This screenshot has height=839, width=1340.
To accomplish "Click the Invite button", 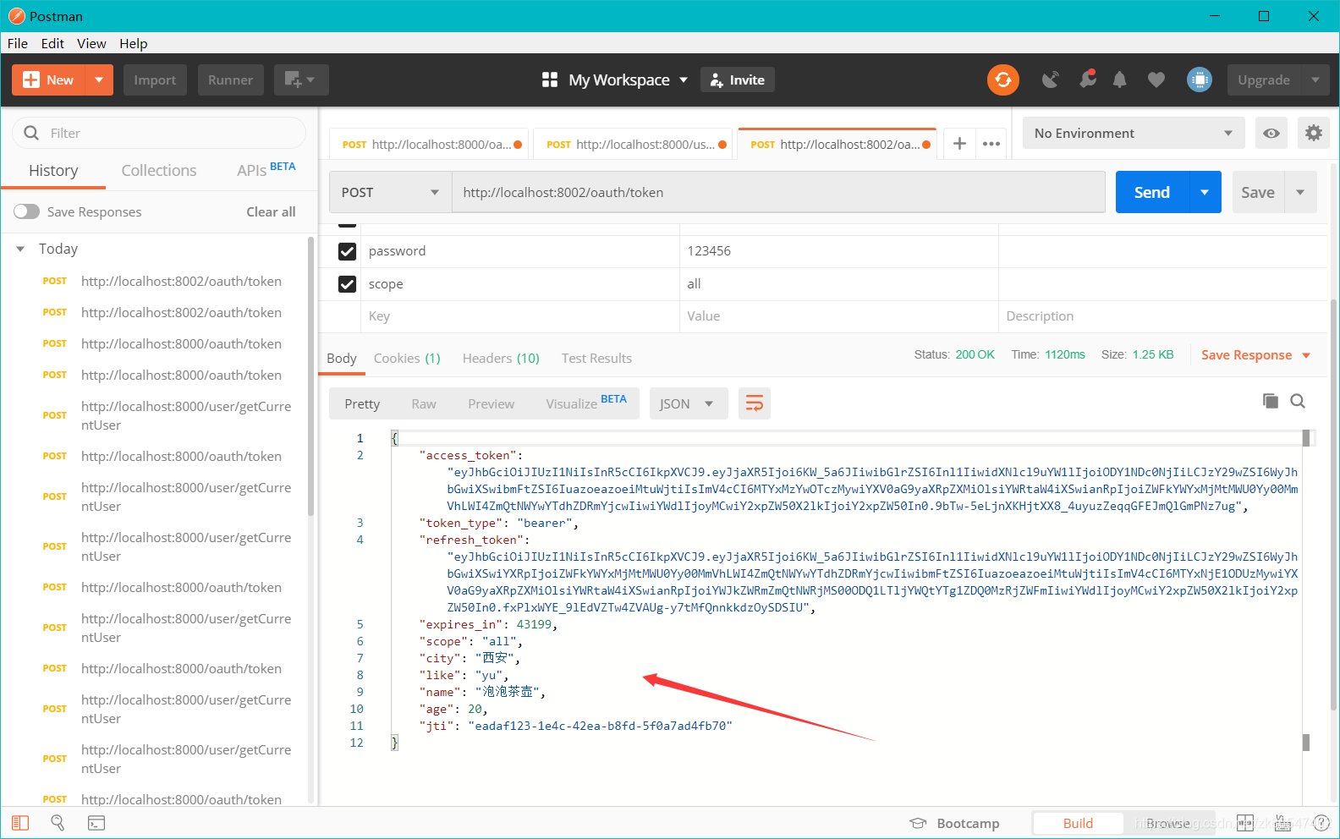I will [x=738, y=80].
